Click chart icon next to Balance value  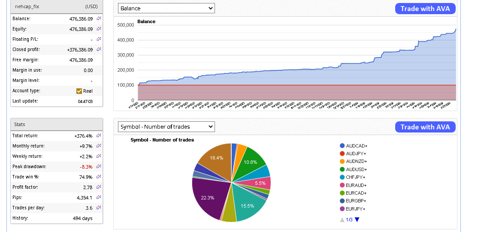(x=99, y=18)
